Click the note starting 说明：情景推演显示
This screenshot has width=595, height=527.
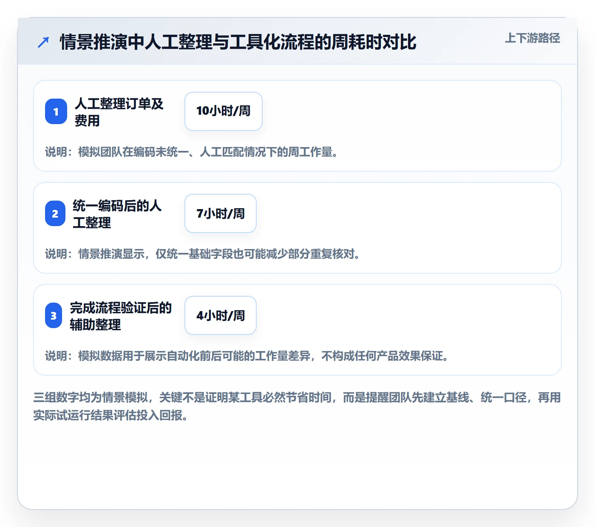point(203,254)
